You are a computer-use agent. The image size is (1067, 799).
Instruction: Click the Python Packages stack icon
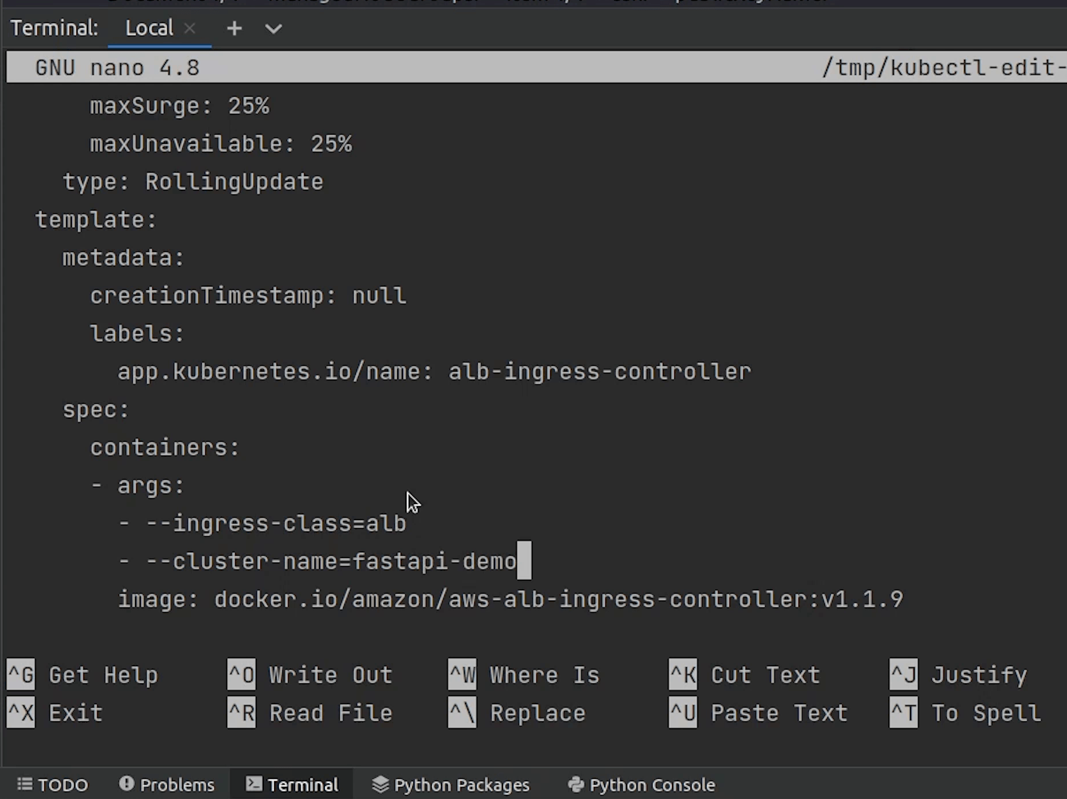[x=380, y=784]
